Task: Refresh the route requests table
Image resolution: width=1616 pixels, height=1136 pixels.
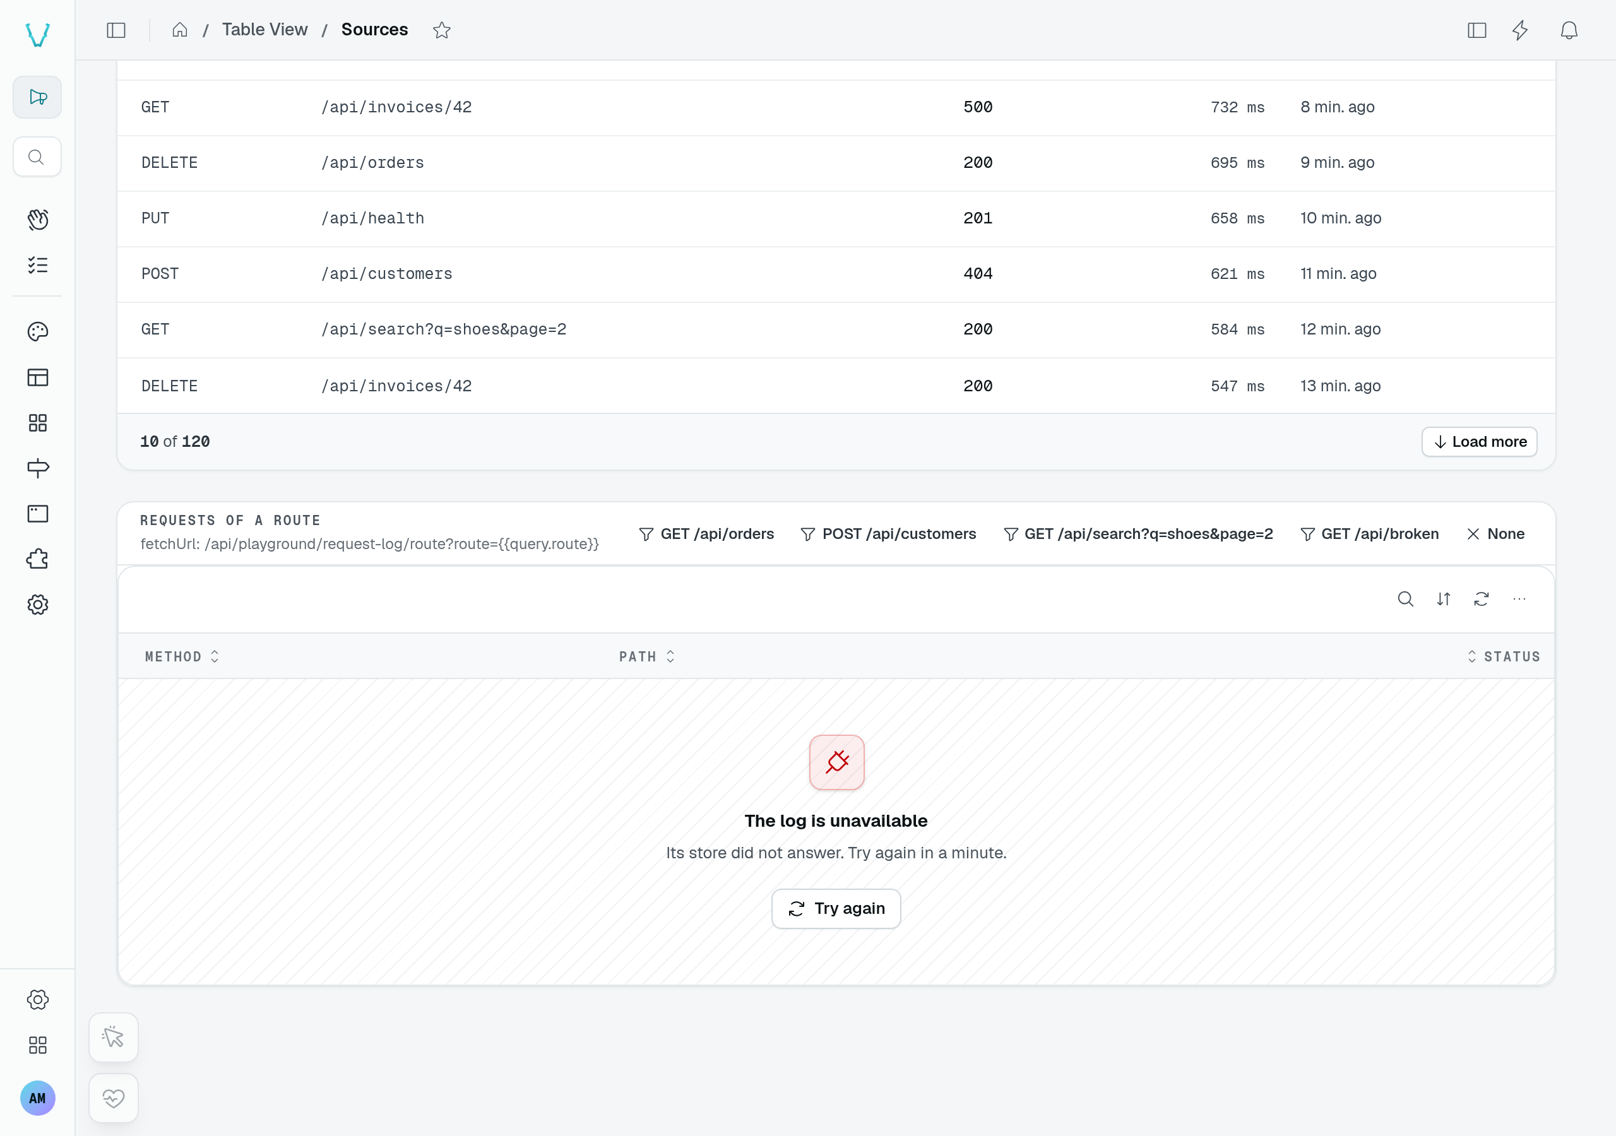Action: [x=1482, y=599]
